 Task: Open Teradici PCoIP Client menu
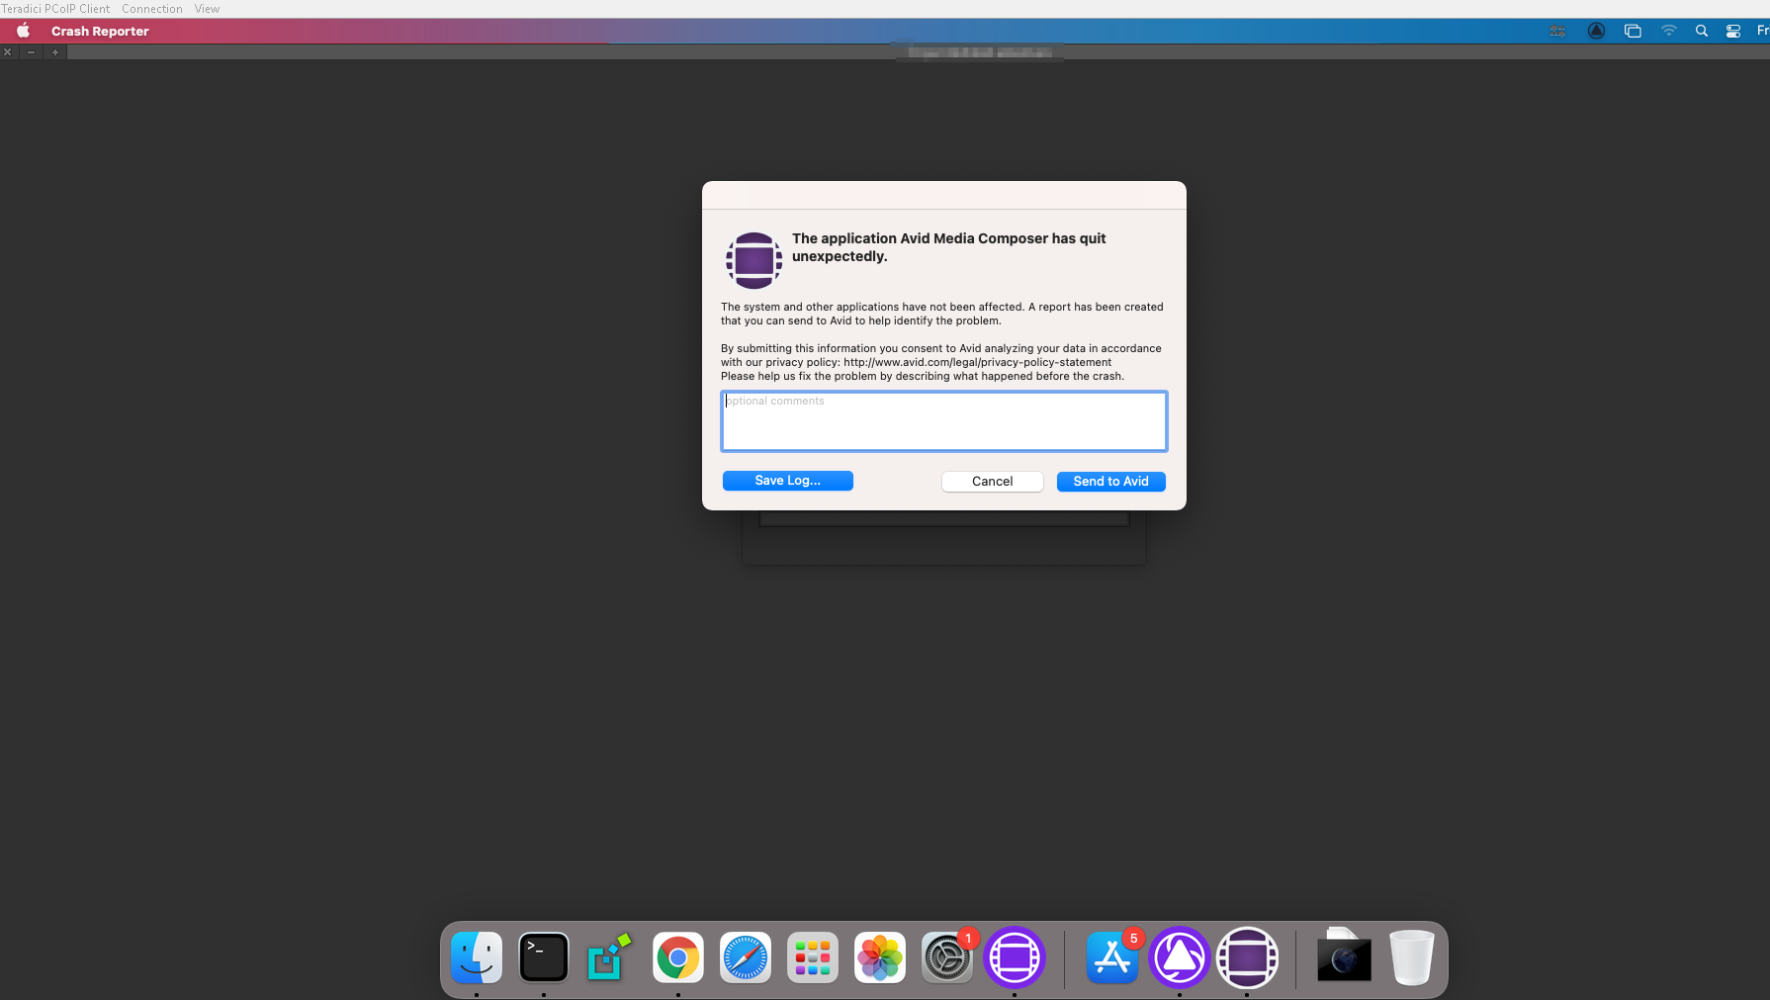pyautogui.click(x=55, y=9)
